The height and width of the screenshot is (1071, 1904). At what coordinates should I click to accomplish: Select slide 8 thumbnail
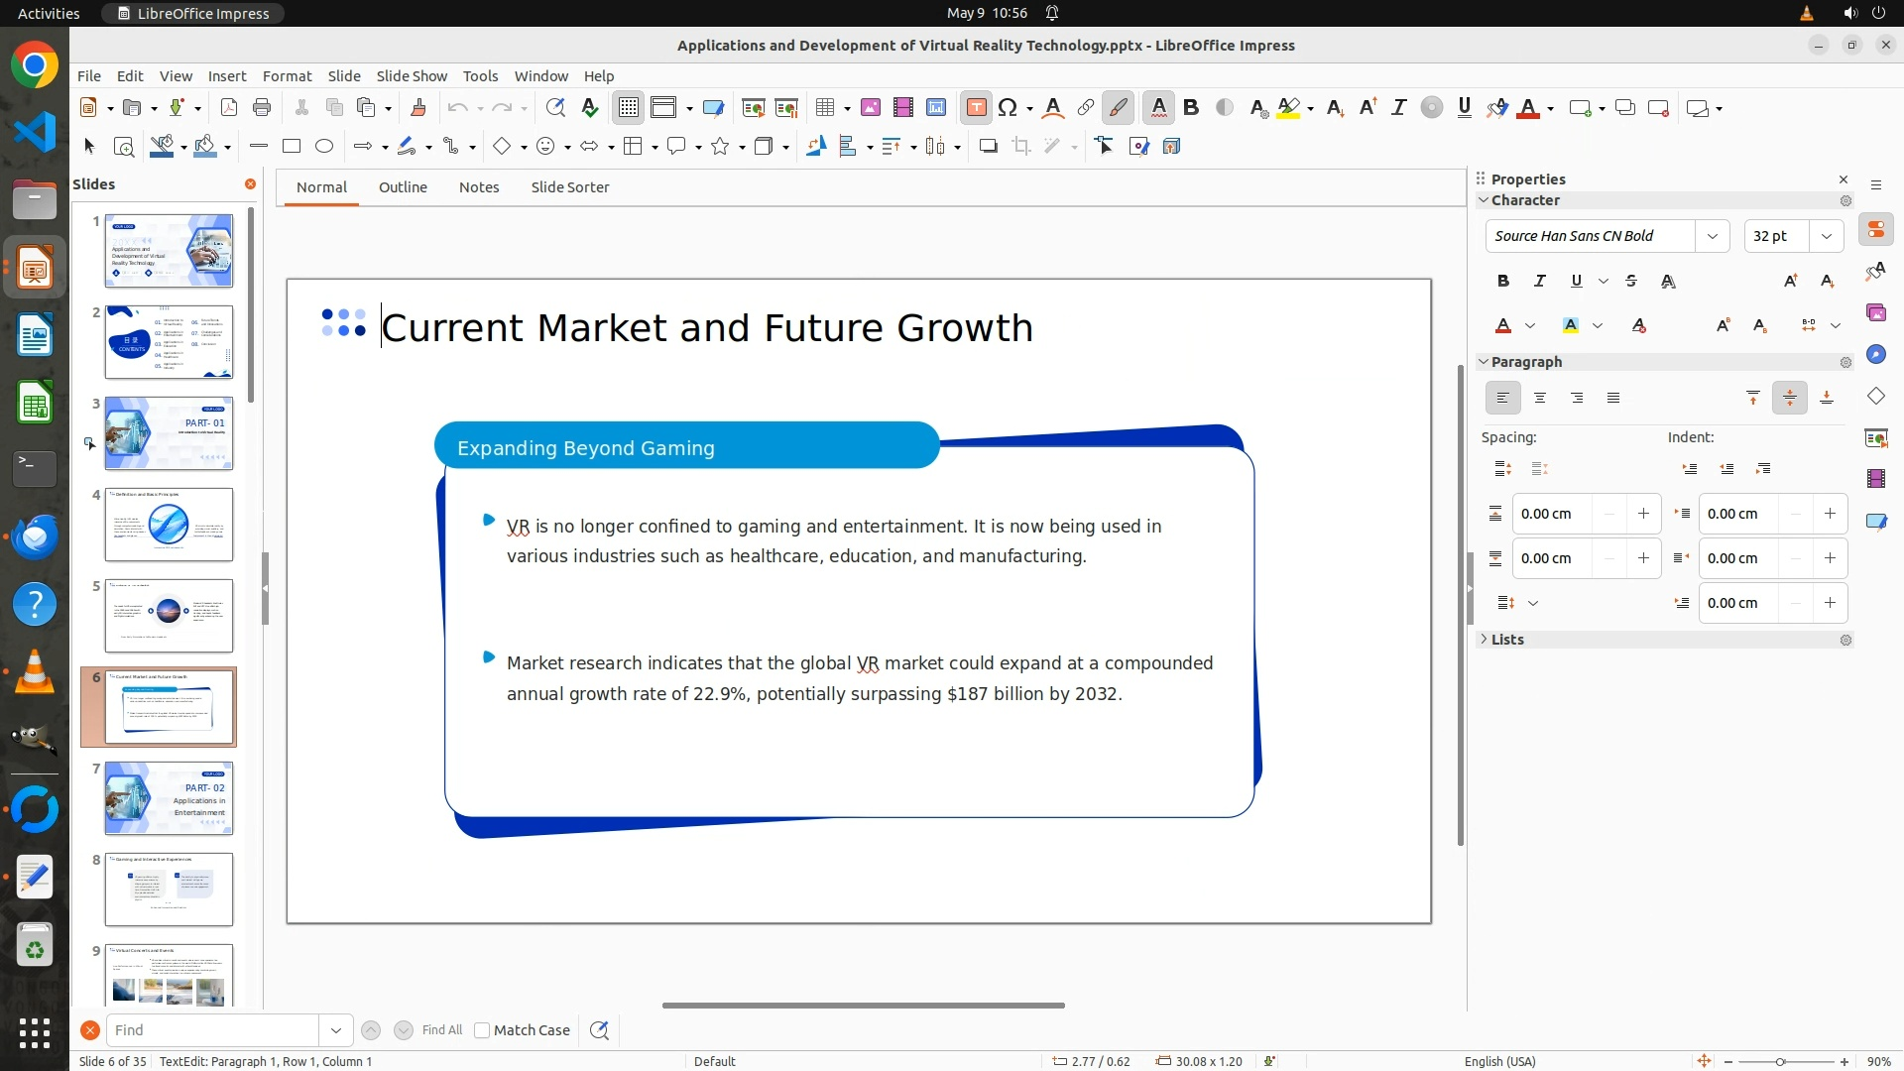(x=169, y=890)
